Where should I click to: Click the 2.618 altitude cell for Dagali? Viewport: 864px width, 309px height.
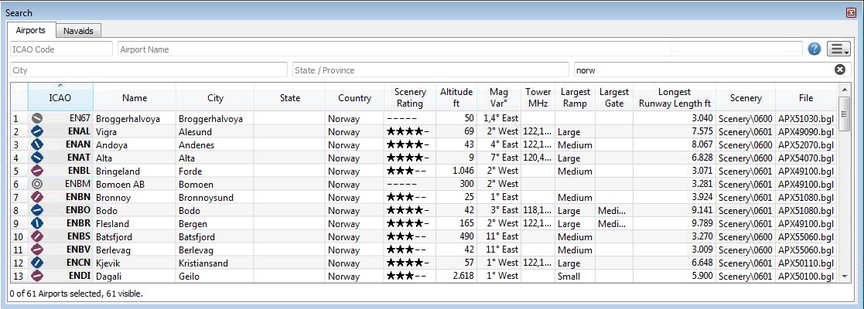[456, 276]
